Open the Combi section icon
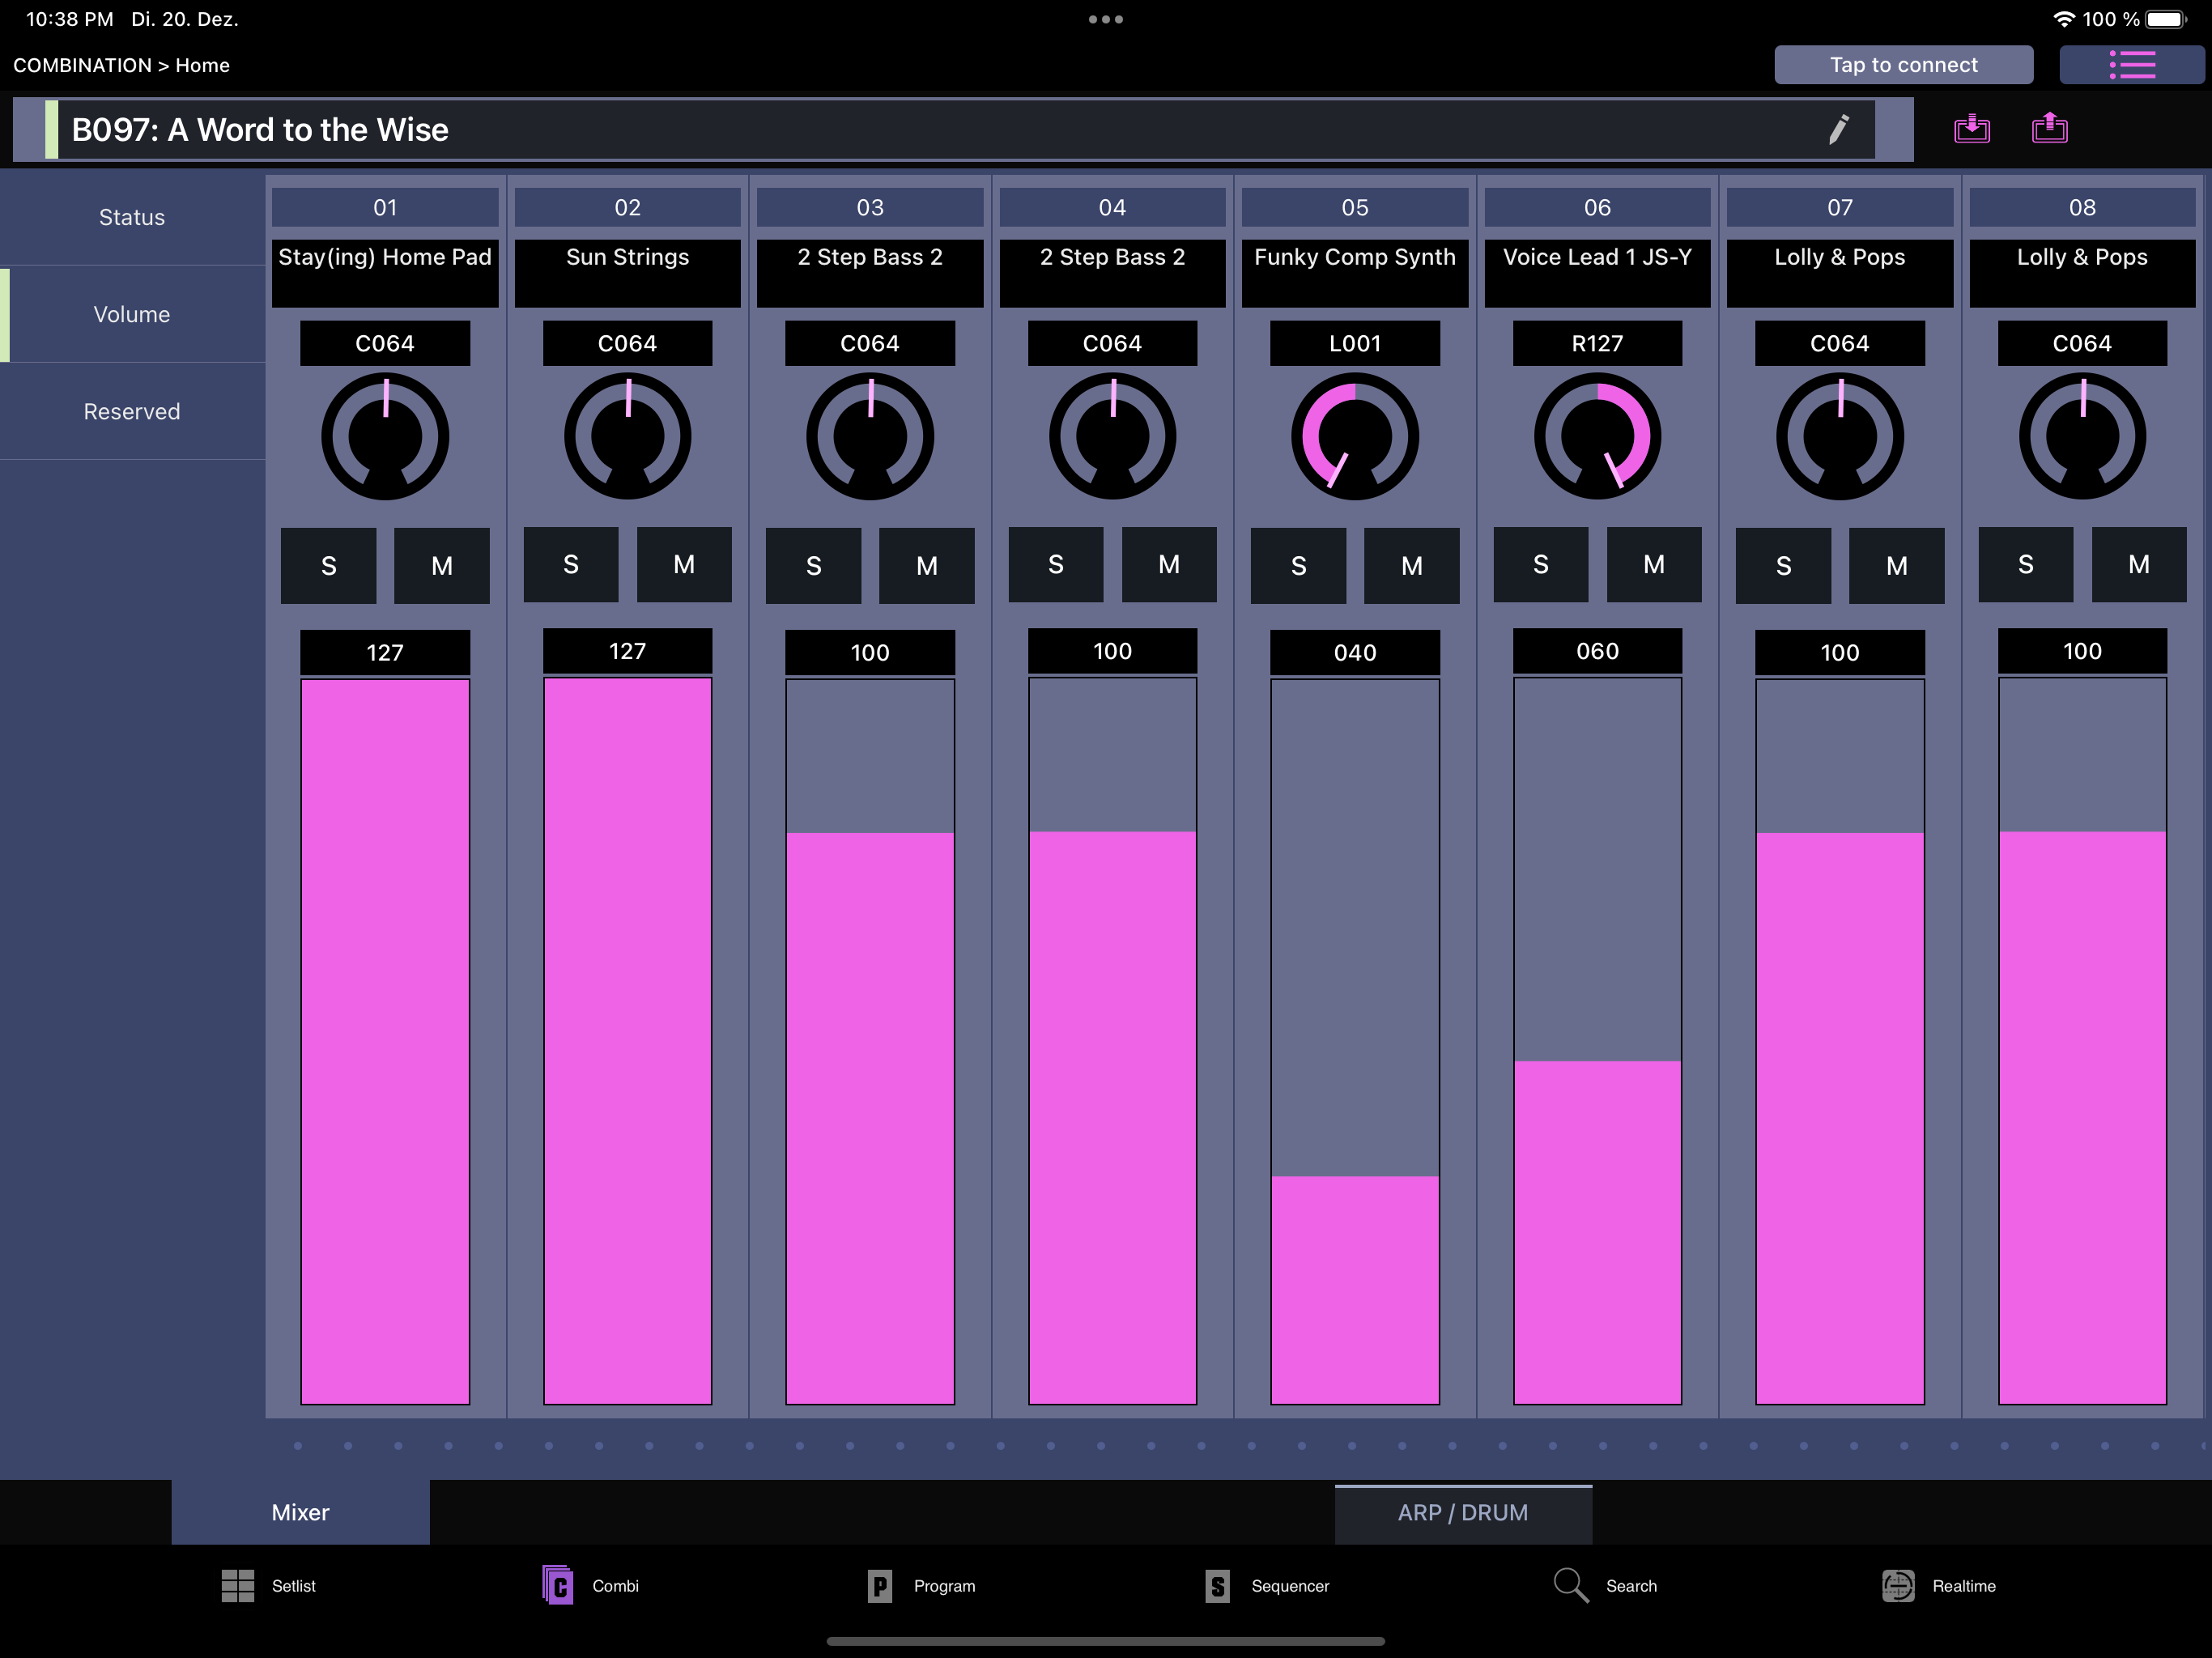 pyautogui.click(x=558, y=1585)
